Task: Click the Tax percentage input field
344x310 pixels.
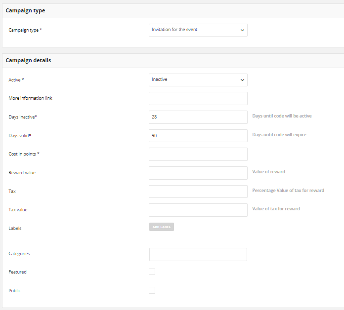Action: [x=198, y=192]
